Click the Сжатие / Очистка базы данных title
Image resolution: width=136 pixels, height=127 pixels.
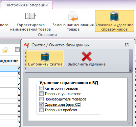(x=61, y=45)
